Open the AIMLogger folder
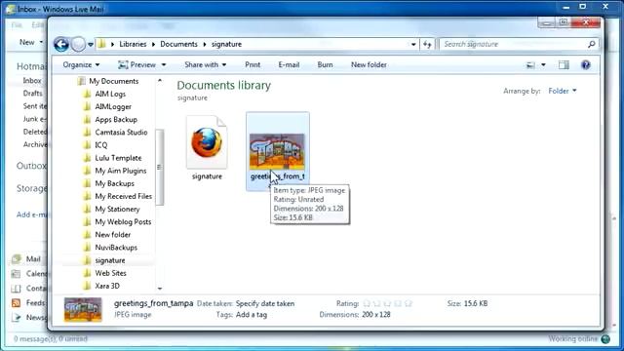Image resolution: width=624 pixels, height=351 pixels. (x=113, y=106)
